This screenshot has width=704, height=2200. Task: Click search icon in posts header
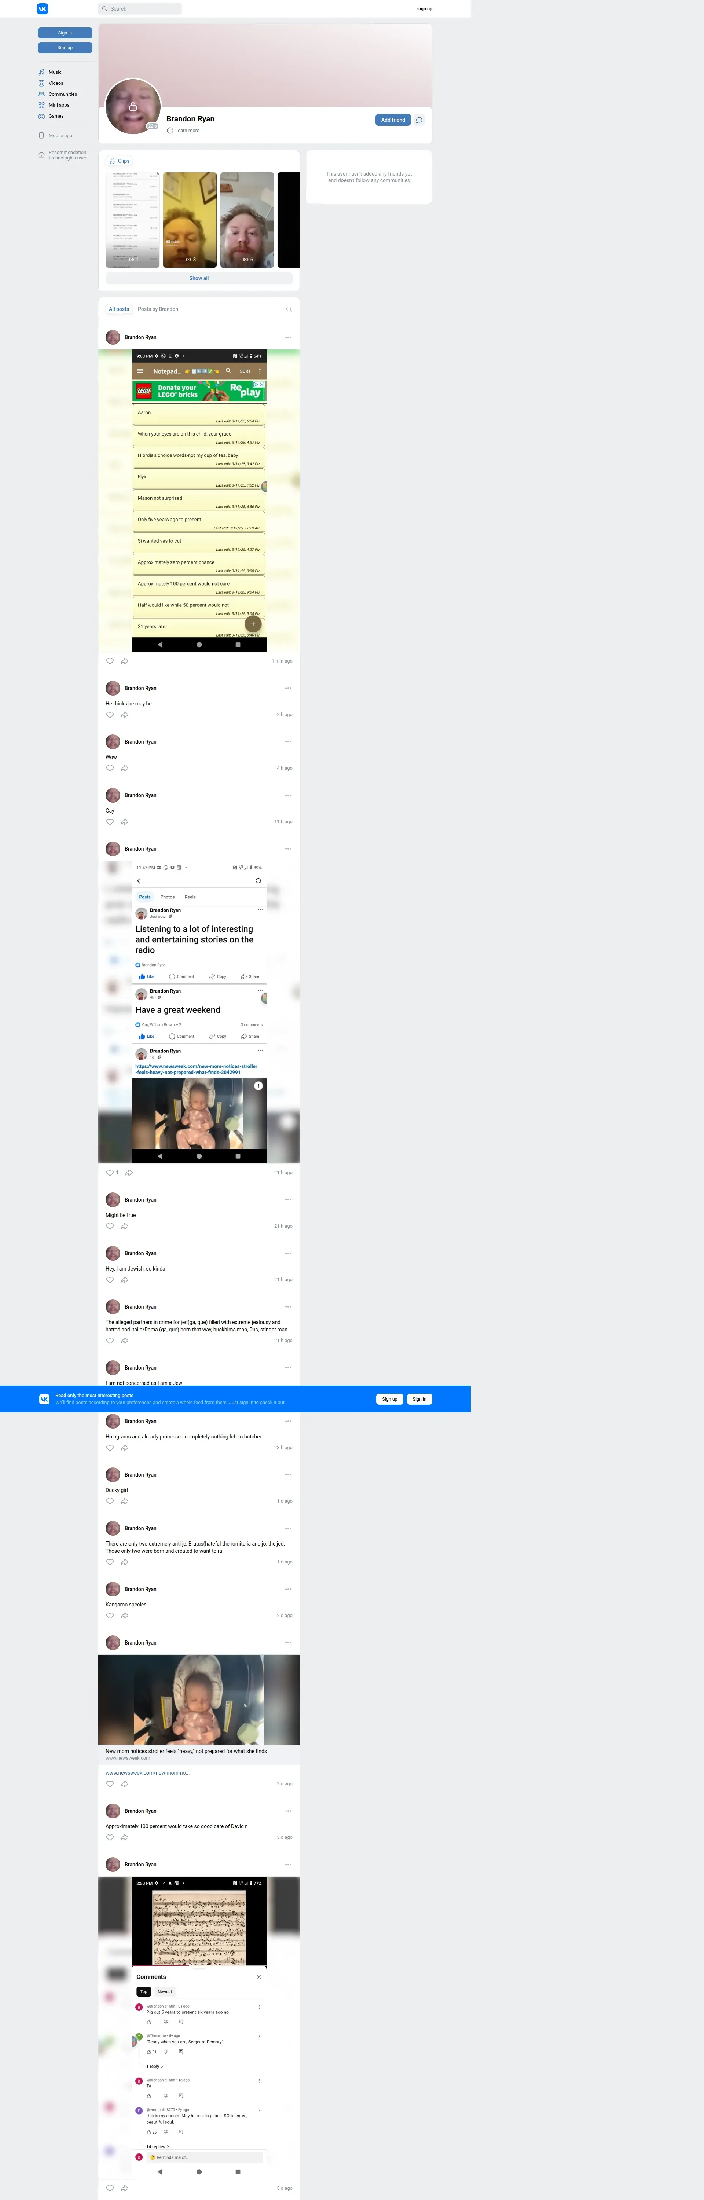coord(289,309)
